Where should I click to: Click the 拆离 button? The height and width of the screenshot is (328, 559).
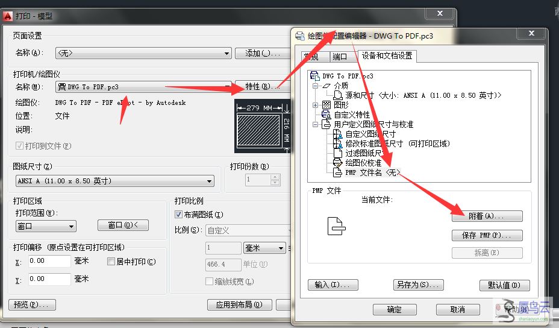coord(487,253)
